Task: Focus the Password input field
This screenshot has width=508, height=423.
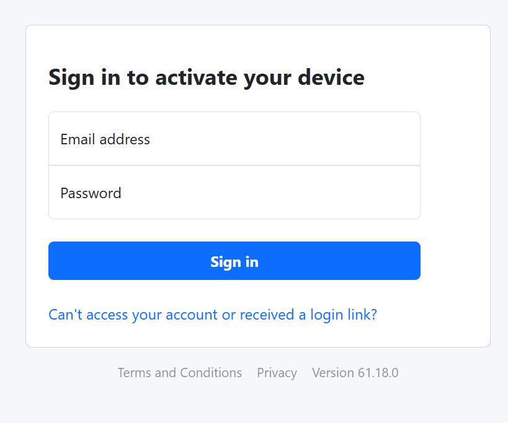Action: coord(234,193)
